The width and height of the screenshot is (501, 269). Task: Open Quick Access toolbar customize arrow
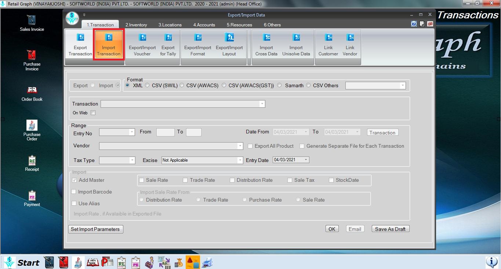coord(84,15)
